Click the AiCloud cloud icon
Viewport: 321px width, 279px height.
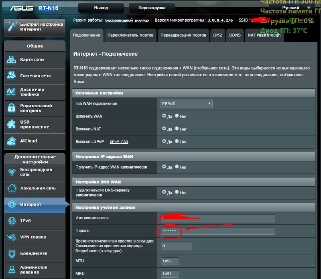pos(11,141)
